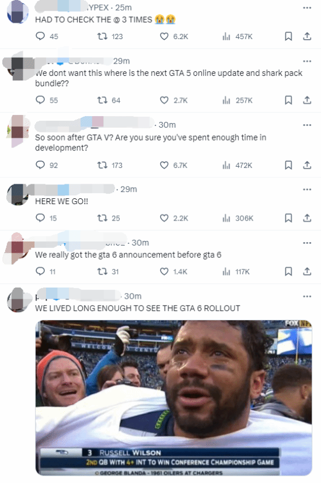View analytics showing 457K views
Image resolution: width=321 pixels, height=483 pixels.
pyautogui.click(x=237, y=36)
